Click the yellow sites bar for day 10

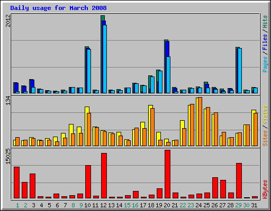(86, 126)
